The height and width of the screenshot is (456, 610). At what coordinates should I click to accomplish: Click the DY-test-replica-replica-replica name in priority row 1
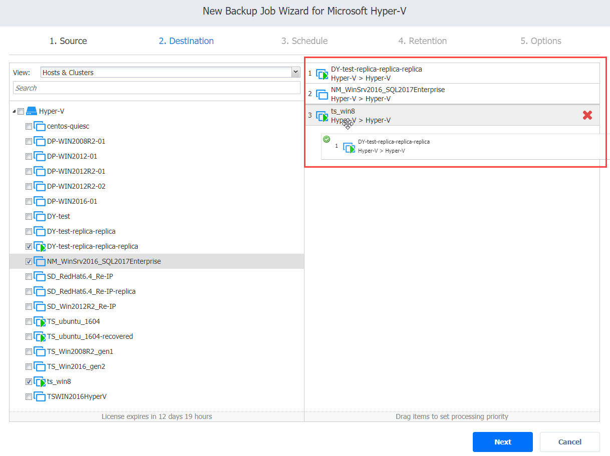coord(377,69)
